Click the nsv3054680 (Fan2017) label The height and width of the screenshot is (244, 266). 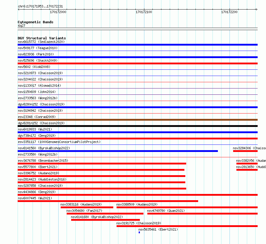click(x=84, y=211)
